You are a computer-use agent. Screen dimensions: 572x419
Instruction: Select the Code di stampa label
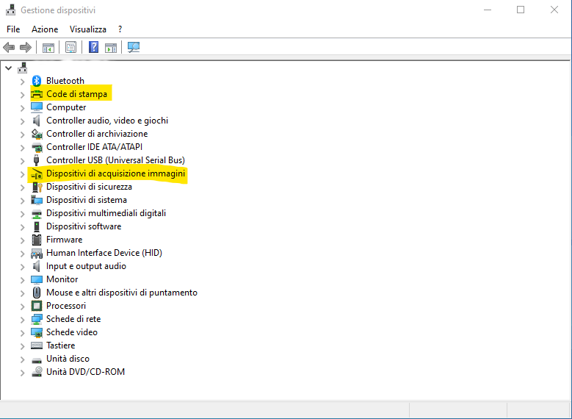click(76, 94)
